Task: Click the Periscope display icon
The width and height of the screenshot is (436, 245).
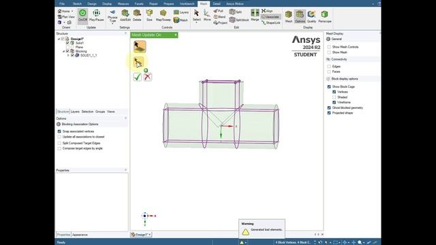Action: coord(324,16)
